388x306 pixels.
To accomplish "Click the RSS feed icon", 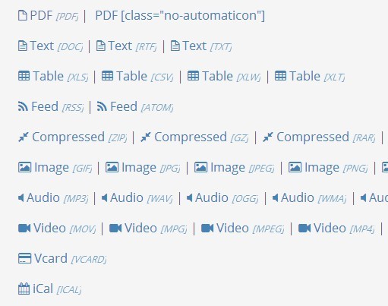I will pos(23,106).
